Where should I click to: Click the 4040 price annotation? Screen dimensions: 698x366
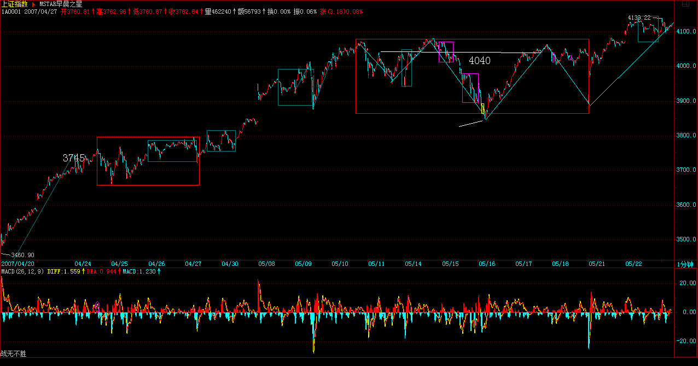tap(480, 61)
